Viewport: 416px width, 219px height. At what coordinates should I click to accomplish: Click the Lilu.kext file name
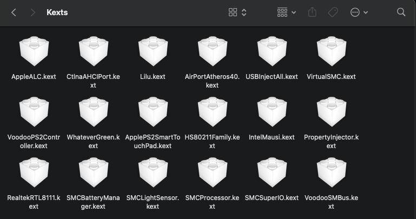coord(153,77)
